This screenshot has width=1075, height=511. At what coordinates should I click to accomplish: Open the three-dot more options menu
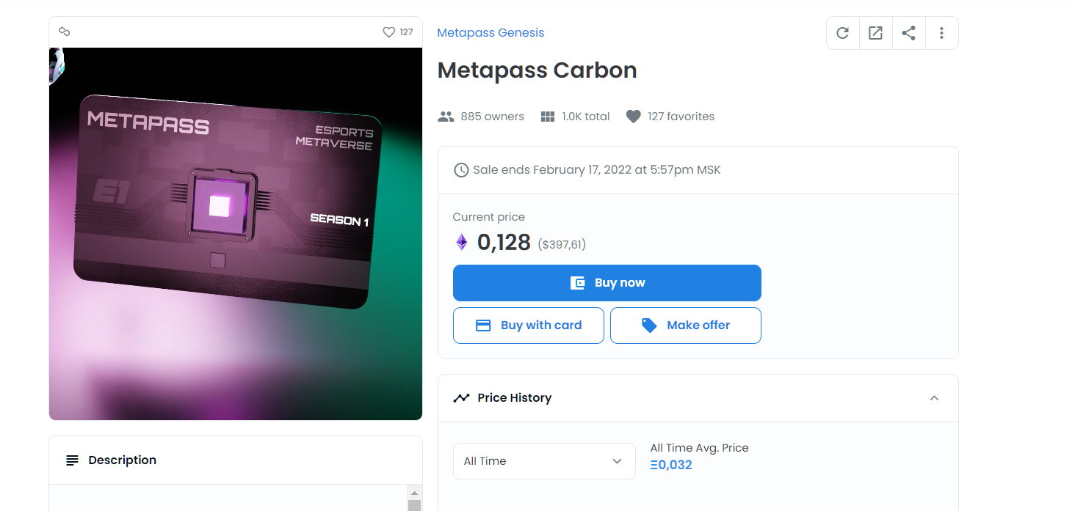pyautogui.click(x=941, y=33)
